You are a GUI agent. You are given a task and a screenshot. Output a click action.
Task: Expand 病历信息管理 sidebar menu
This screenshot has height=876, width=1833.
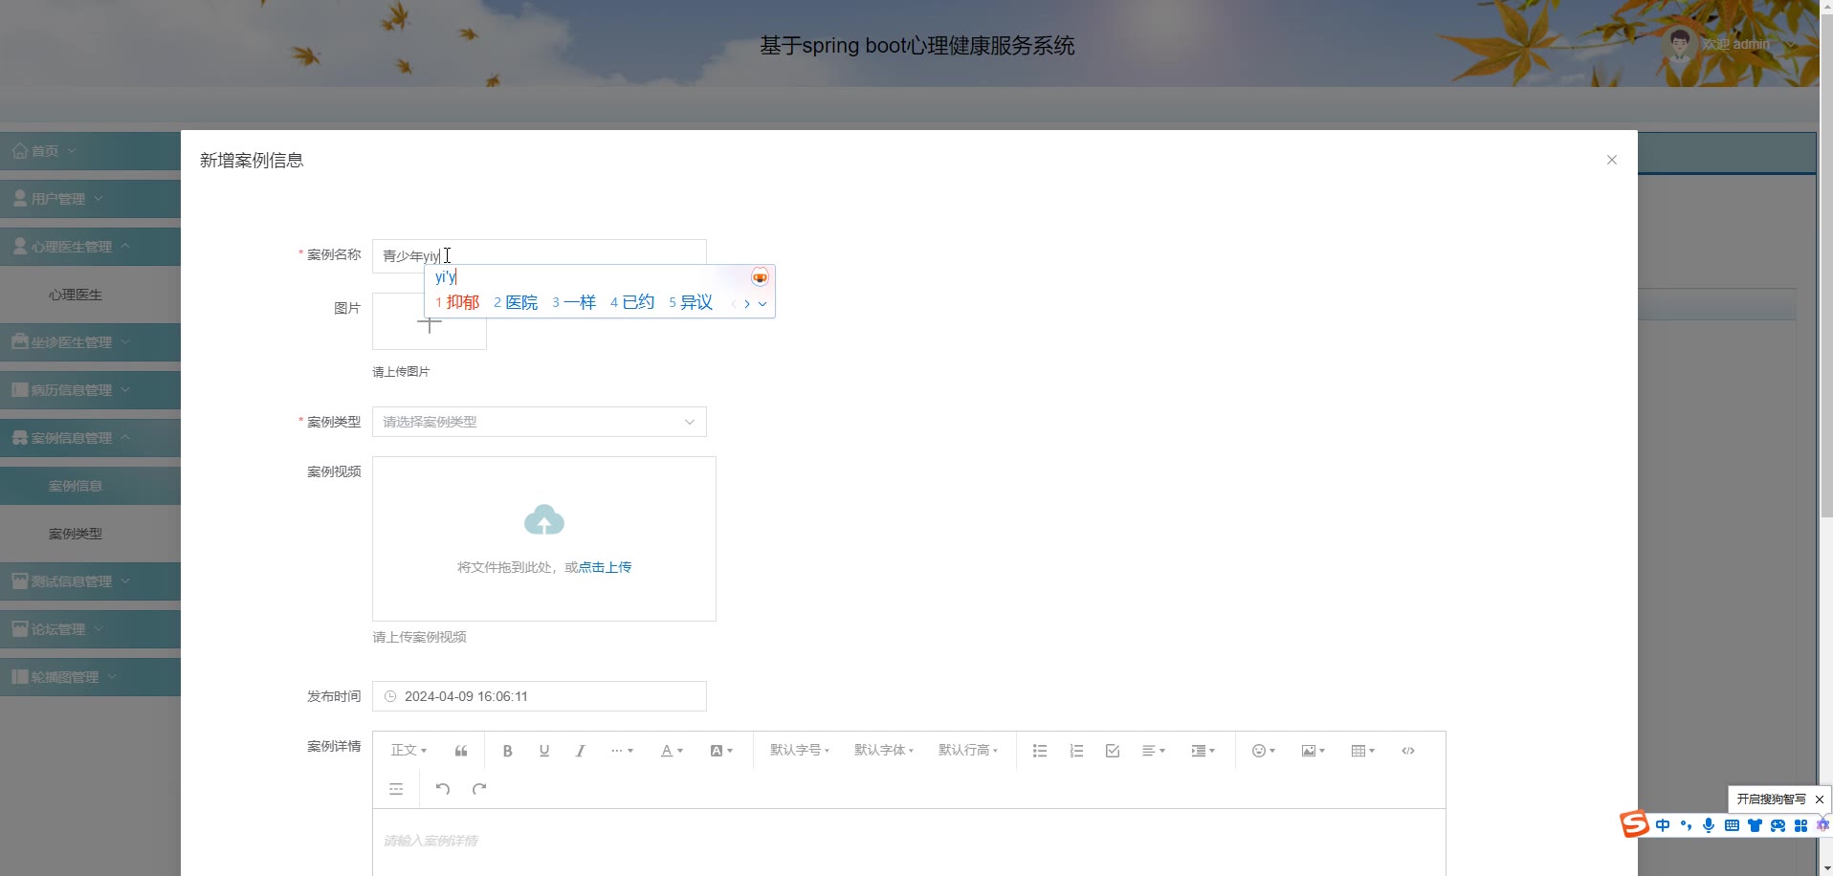[x=90, y=390]
